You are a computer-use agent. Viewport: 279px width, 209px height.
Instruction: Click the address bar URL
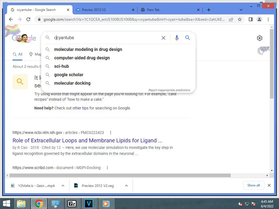tap(134, 19)
